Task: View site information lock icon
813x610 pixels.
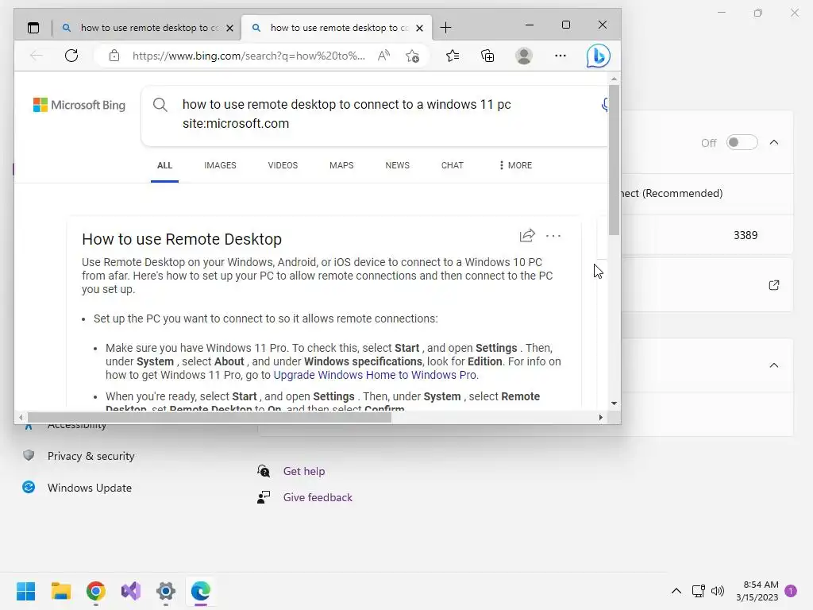Action: coord(114,56)
